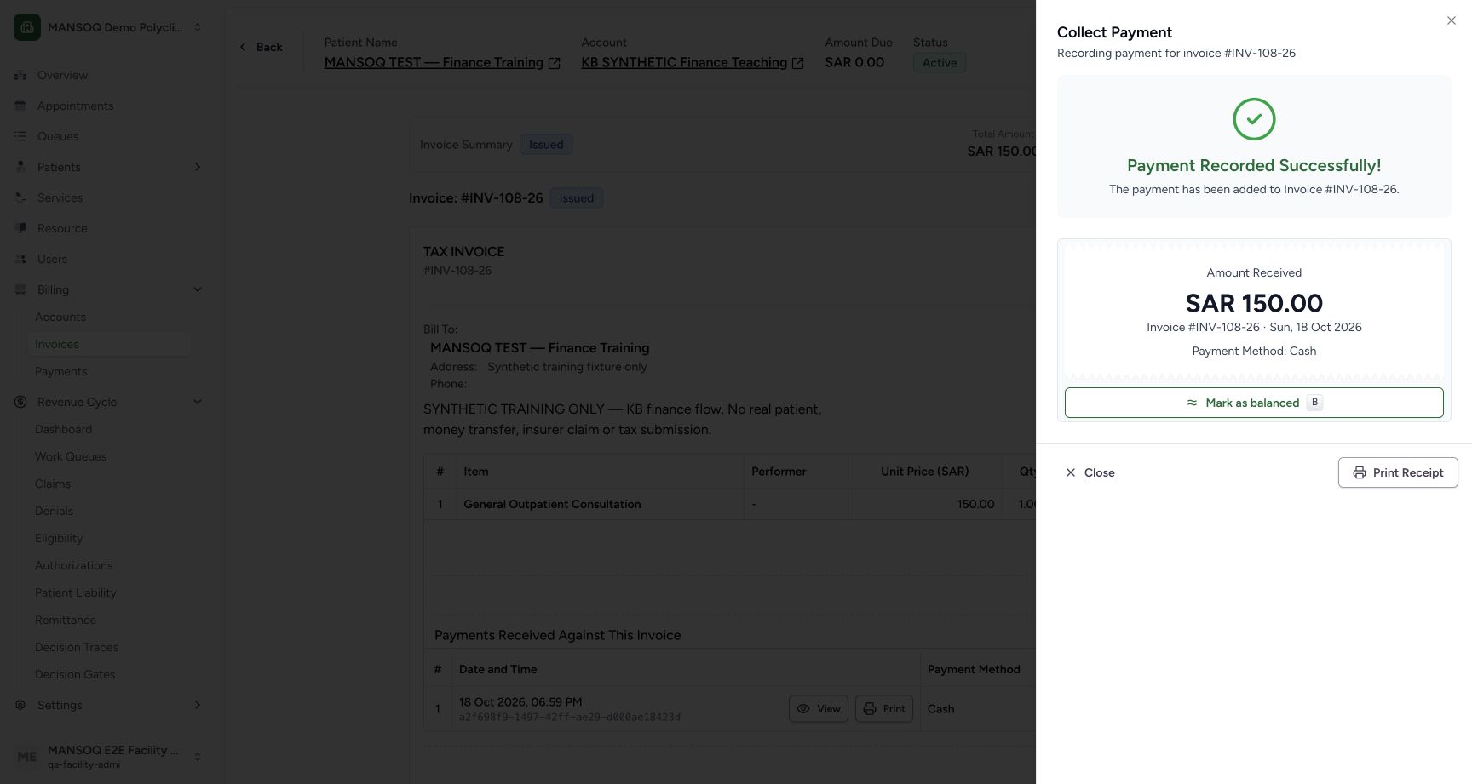This screenshot has height=784, width=1472.
Task: Collapse the Billing section chevron
Action: pos(198,289)
